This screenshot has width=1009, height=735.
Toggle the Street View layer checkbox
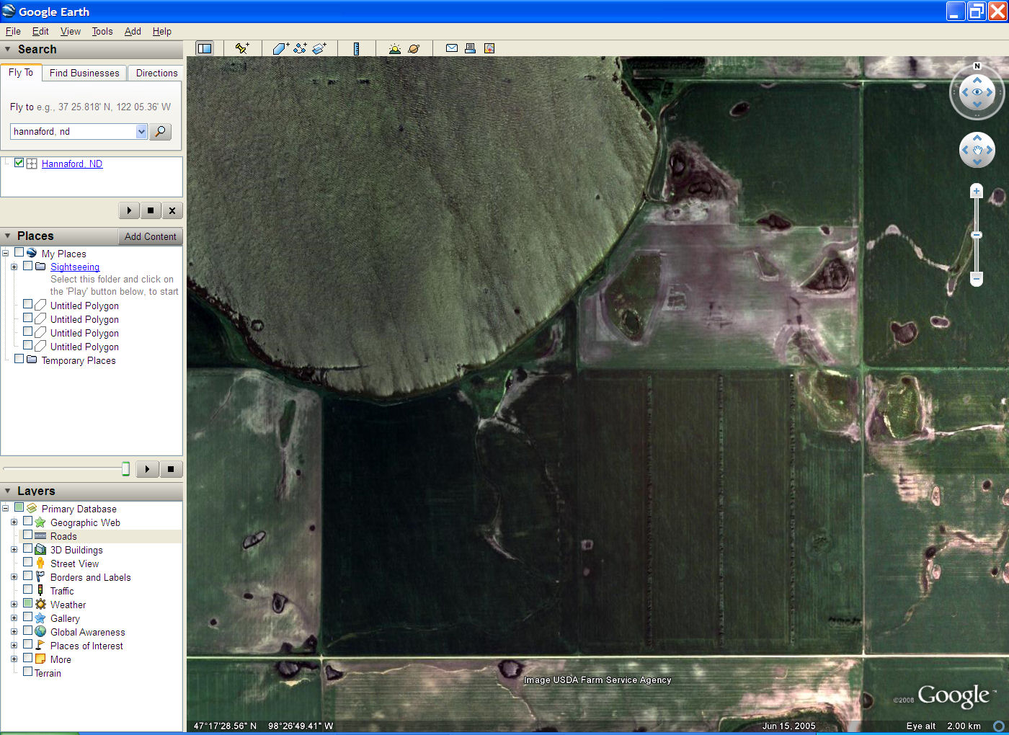click(x=27, y=563)
